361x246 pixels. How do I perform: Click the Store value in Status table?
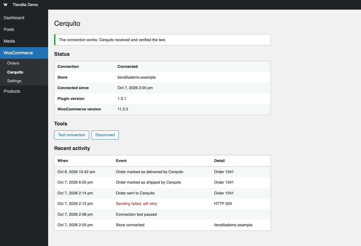[x=137, y=77]
